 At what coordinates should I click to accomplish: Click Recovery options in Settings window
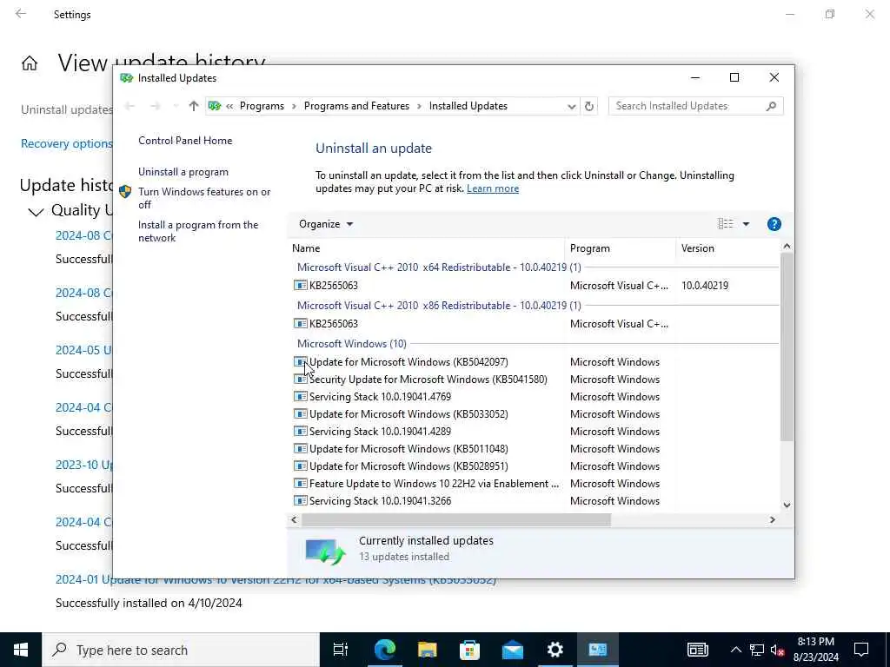[x=66, y=143]
